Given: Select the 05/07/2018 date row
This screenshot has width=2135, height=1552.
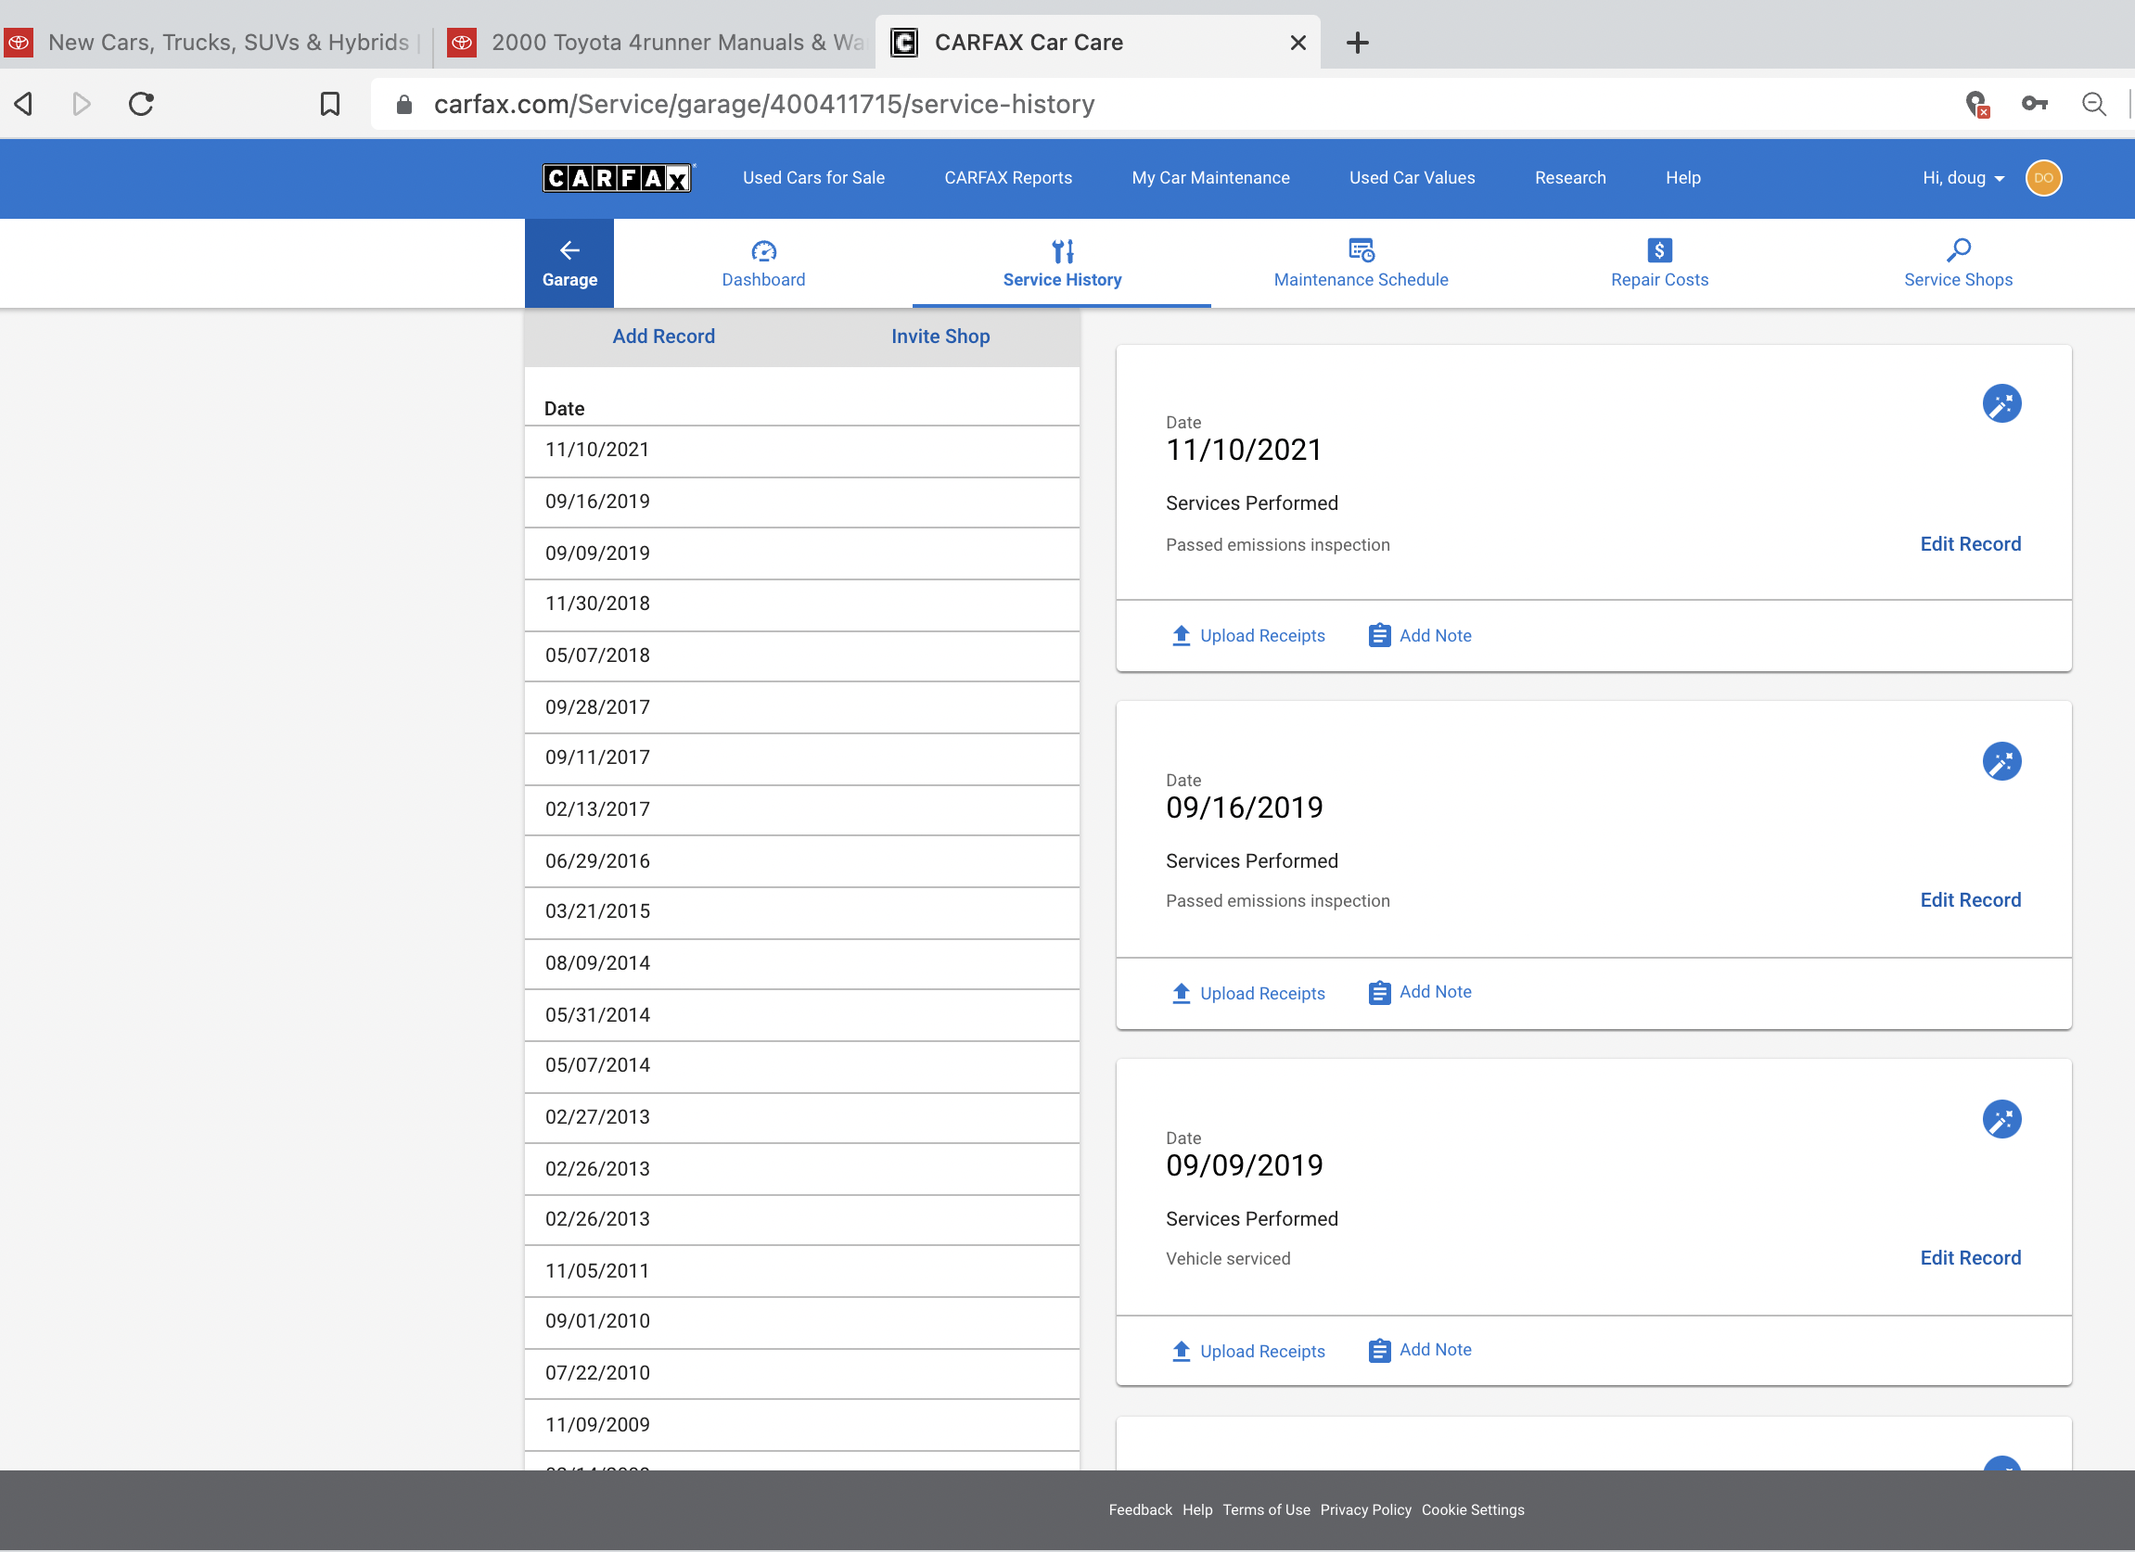Looking at the screenshot, I should point(802,656).
